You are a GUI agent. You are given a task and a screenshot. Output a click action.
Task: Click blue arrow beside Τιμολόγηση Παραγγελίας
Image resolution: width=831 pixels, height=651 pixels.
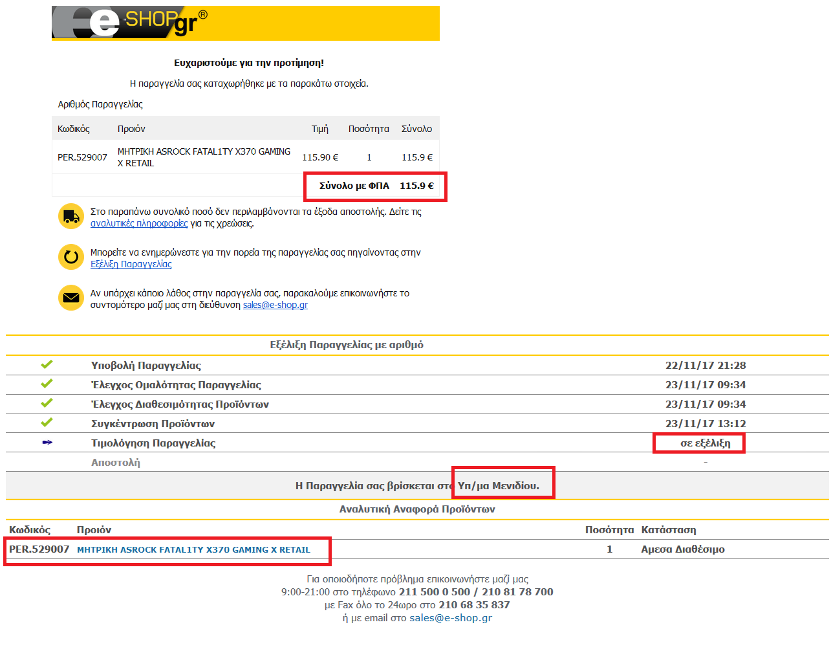47,443
